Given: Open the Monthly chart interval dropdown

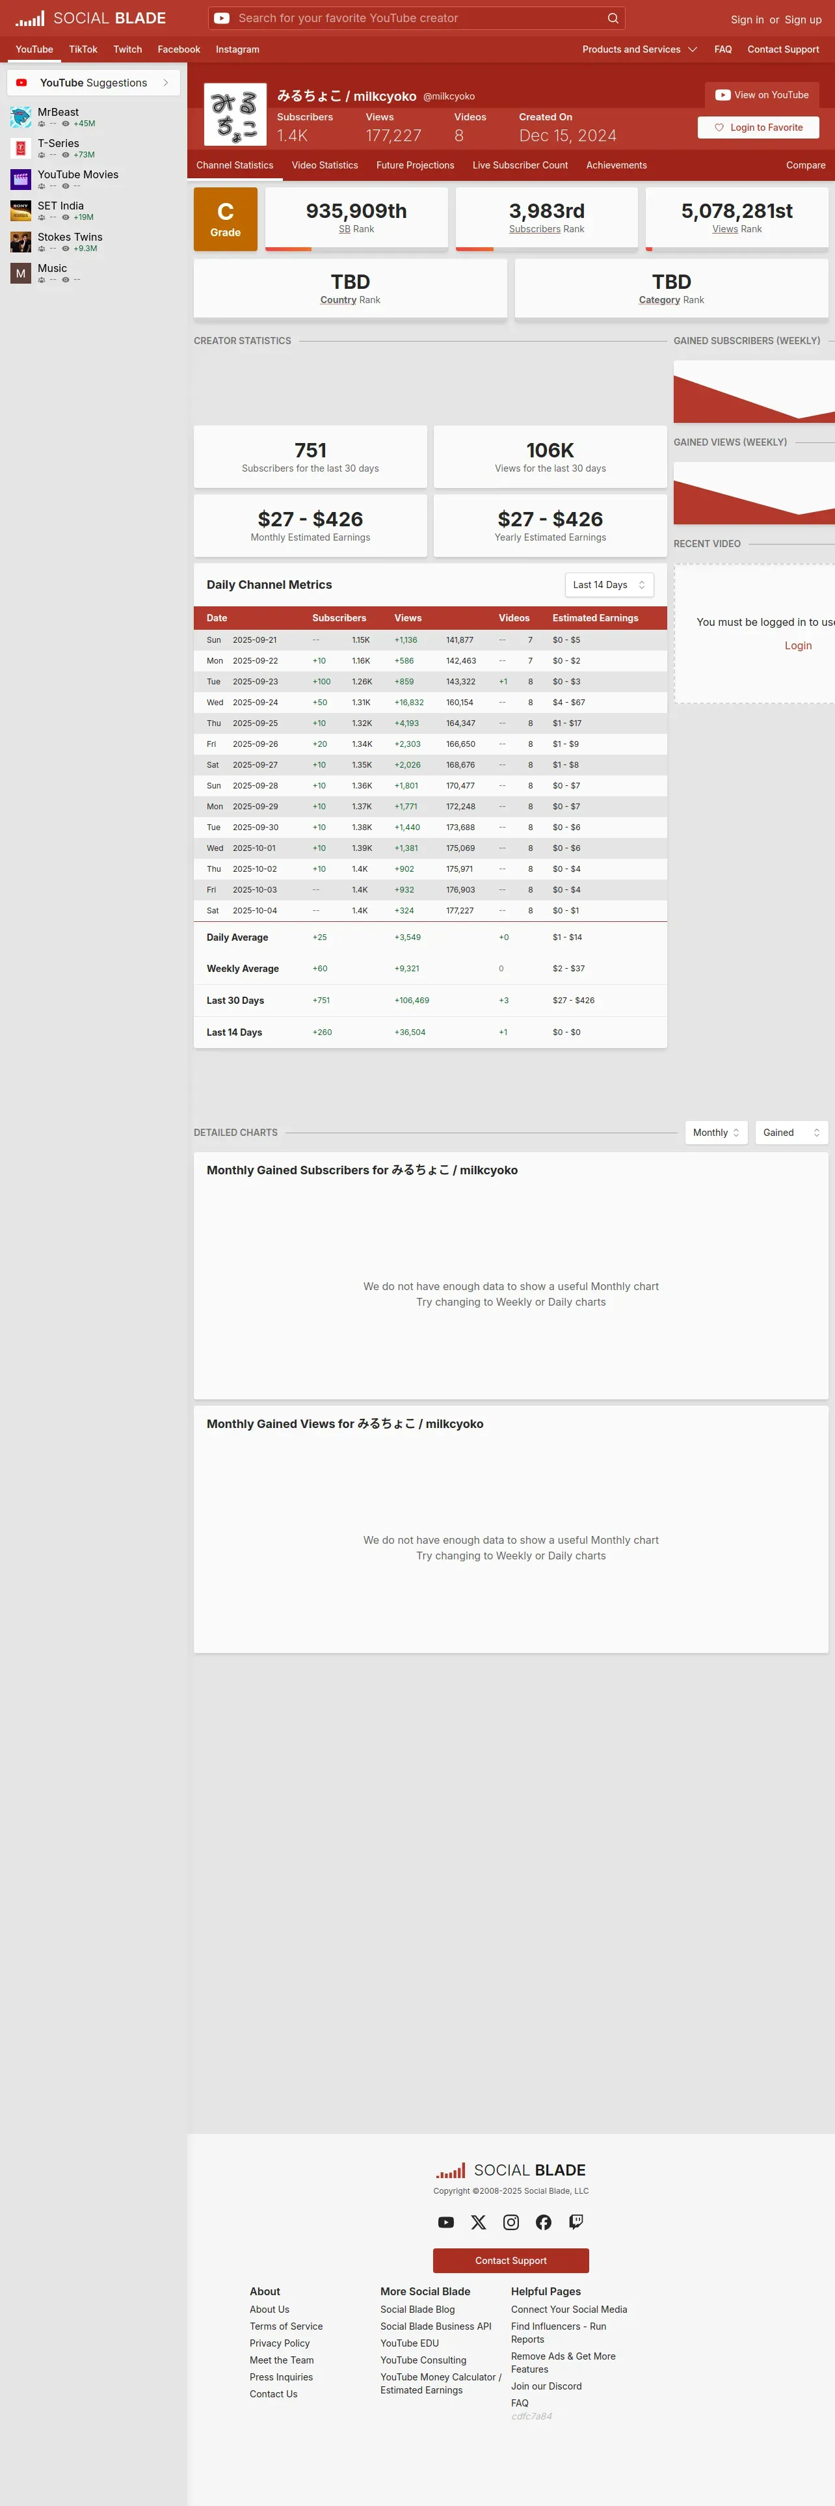Looking at the screenshot, I should [717, 1133].
